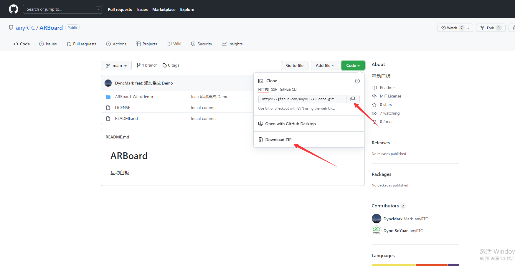Click the terminal icon beside Clone
Screen dimensions: 515x266
pyautogui.click(x=261, y=81)
